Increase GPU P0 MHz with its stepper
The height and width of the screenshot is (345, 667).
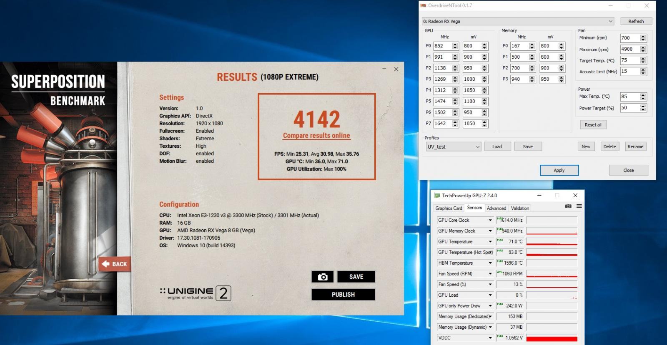click(x=455, y=45)
